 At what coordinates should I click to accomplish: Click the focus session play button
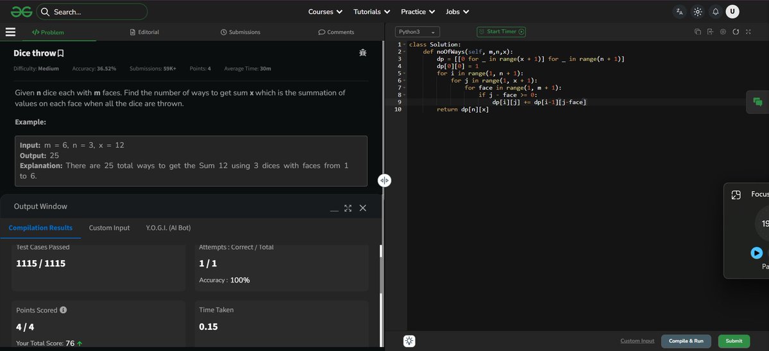pyautogui.click(x=757, y=253)
